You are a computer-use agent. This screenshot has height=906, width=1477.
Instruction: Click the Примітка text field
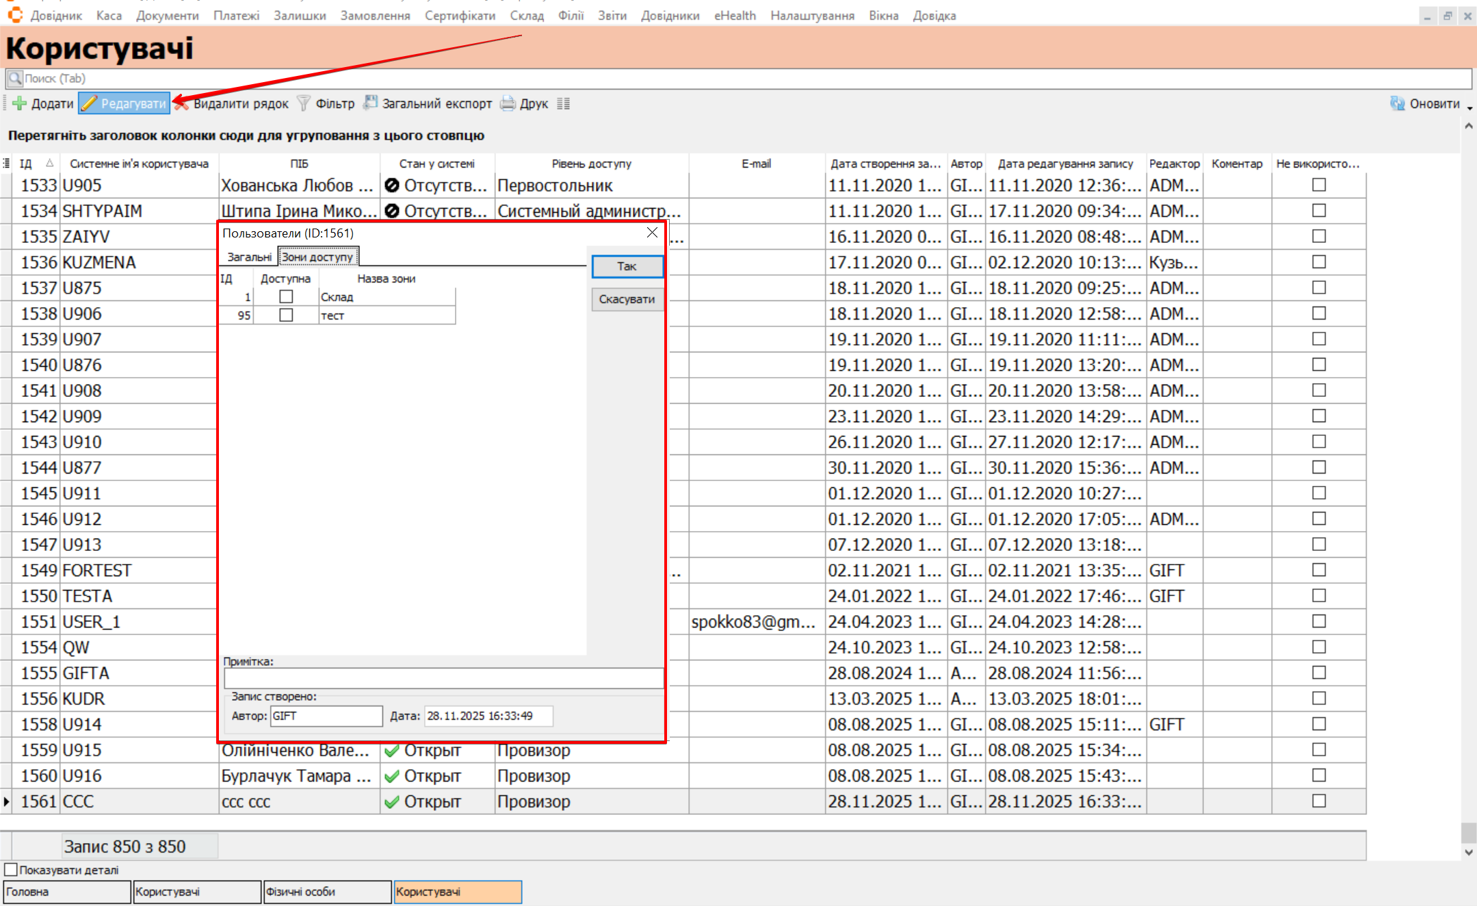click(443, 678)
